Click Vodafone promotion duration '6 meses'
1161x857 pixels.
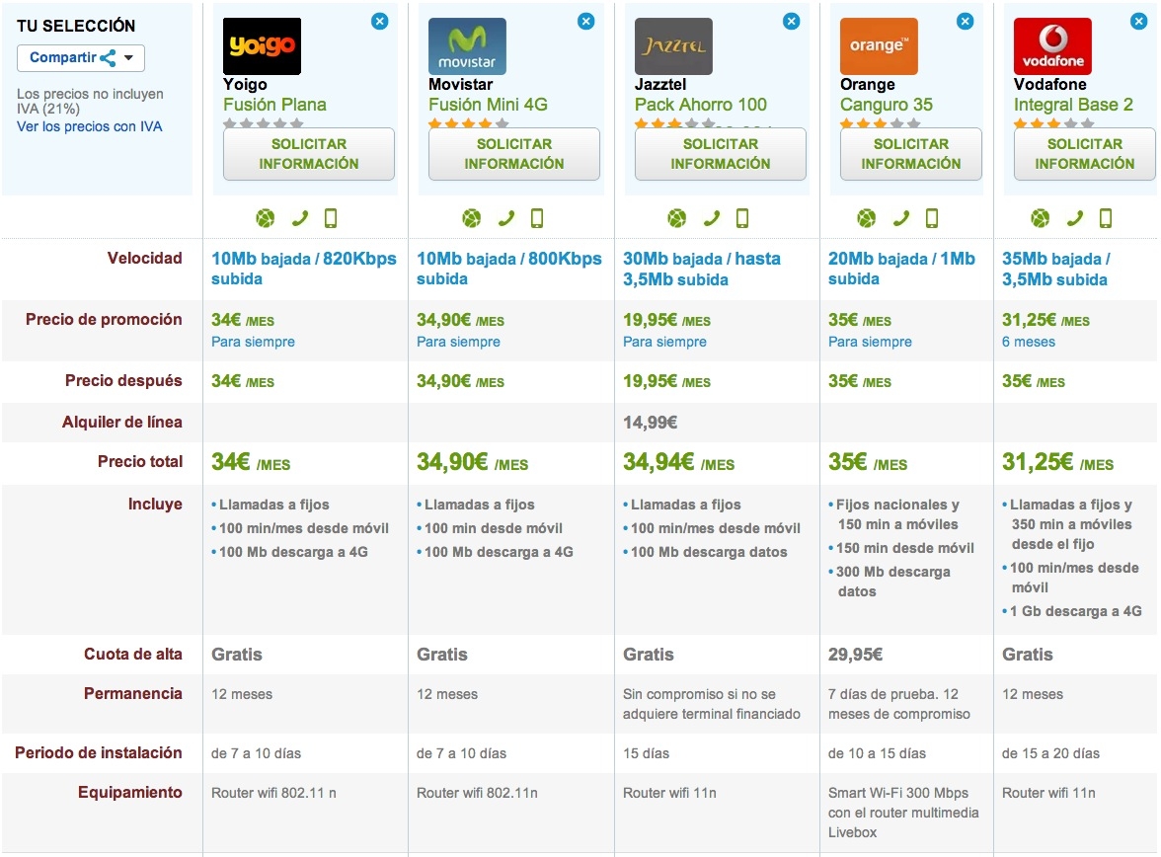(x=1029, y=343)
